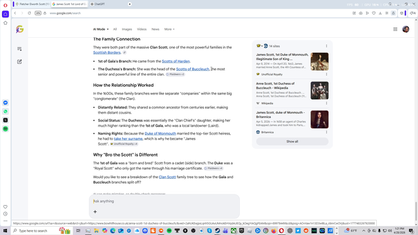Open more options for Unofficial Royalty source
418x235 pixels.
[x=327, y=74]
